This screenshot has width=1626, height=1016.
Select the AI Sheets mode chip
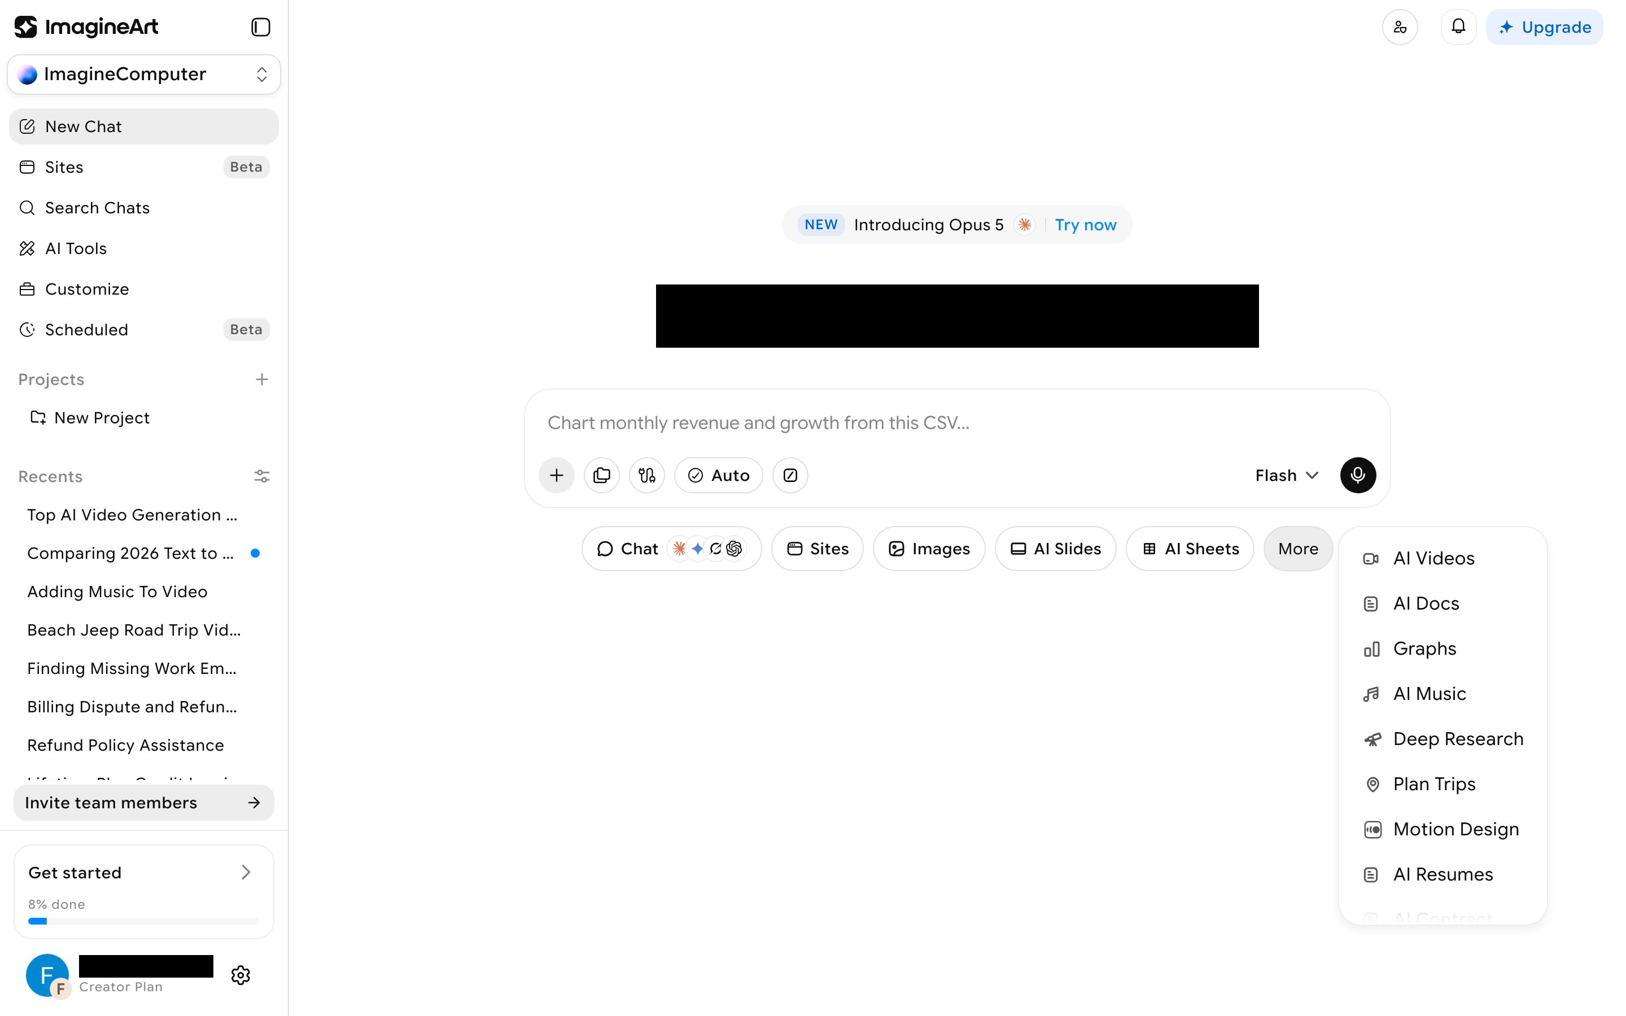(1190, 548)
